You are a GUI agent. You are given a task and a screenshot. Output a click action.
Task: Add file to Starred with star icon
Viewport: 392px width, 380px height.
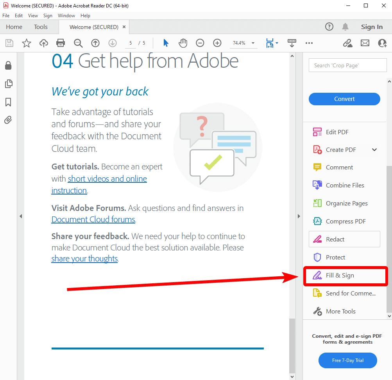(27, 43)
